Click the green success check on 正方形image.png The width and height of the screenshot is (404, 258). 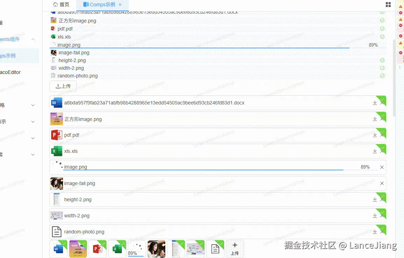coord(382,20)
